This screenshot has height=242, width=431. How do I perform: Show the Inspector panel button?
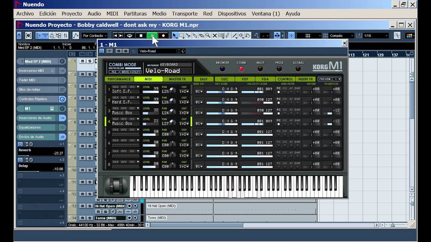tap(39, 35)
